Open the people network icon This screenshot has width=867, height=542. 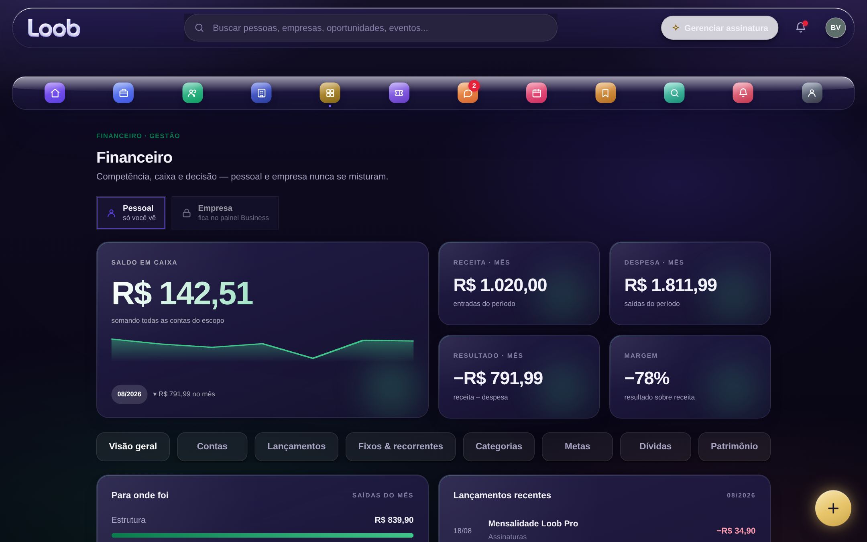point(193,93)
